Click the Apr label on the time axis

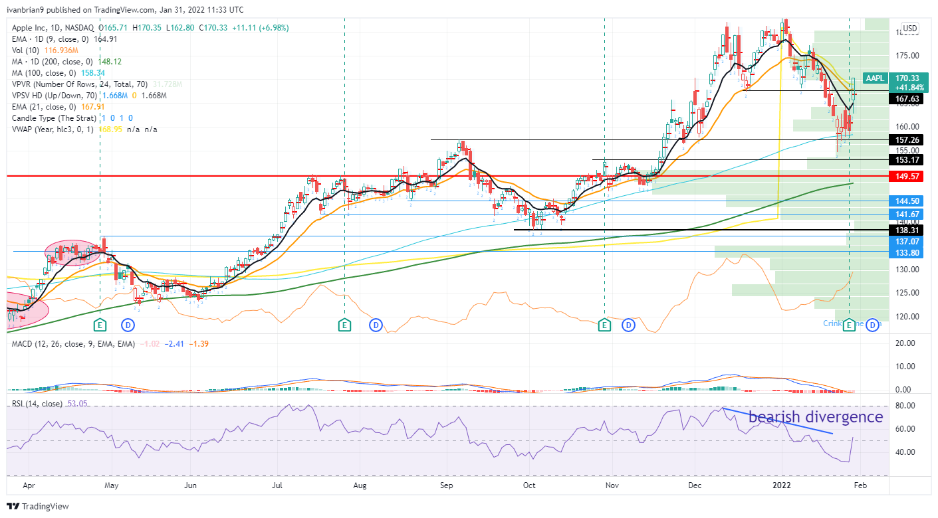pos(29,486)
